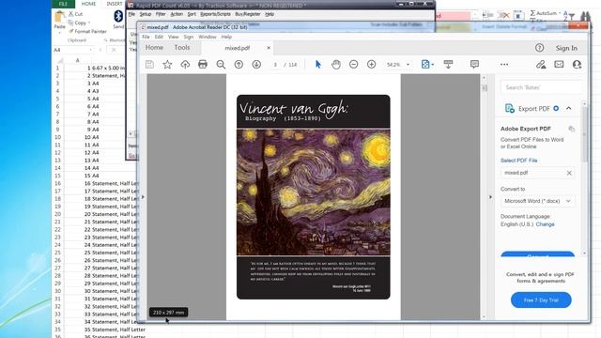Go to the next page arrow

pos(256,65)
